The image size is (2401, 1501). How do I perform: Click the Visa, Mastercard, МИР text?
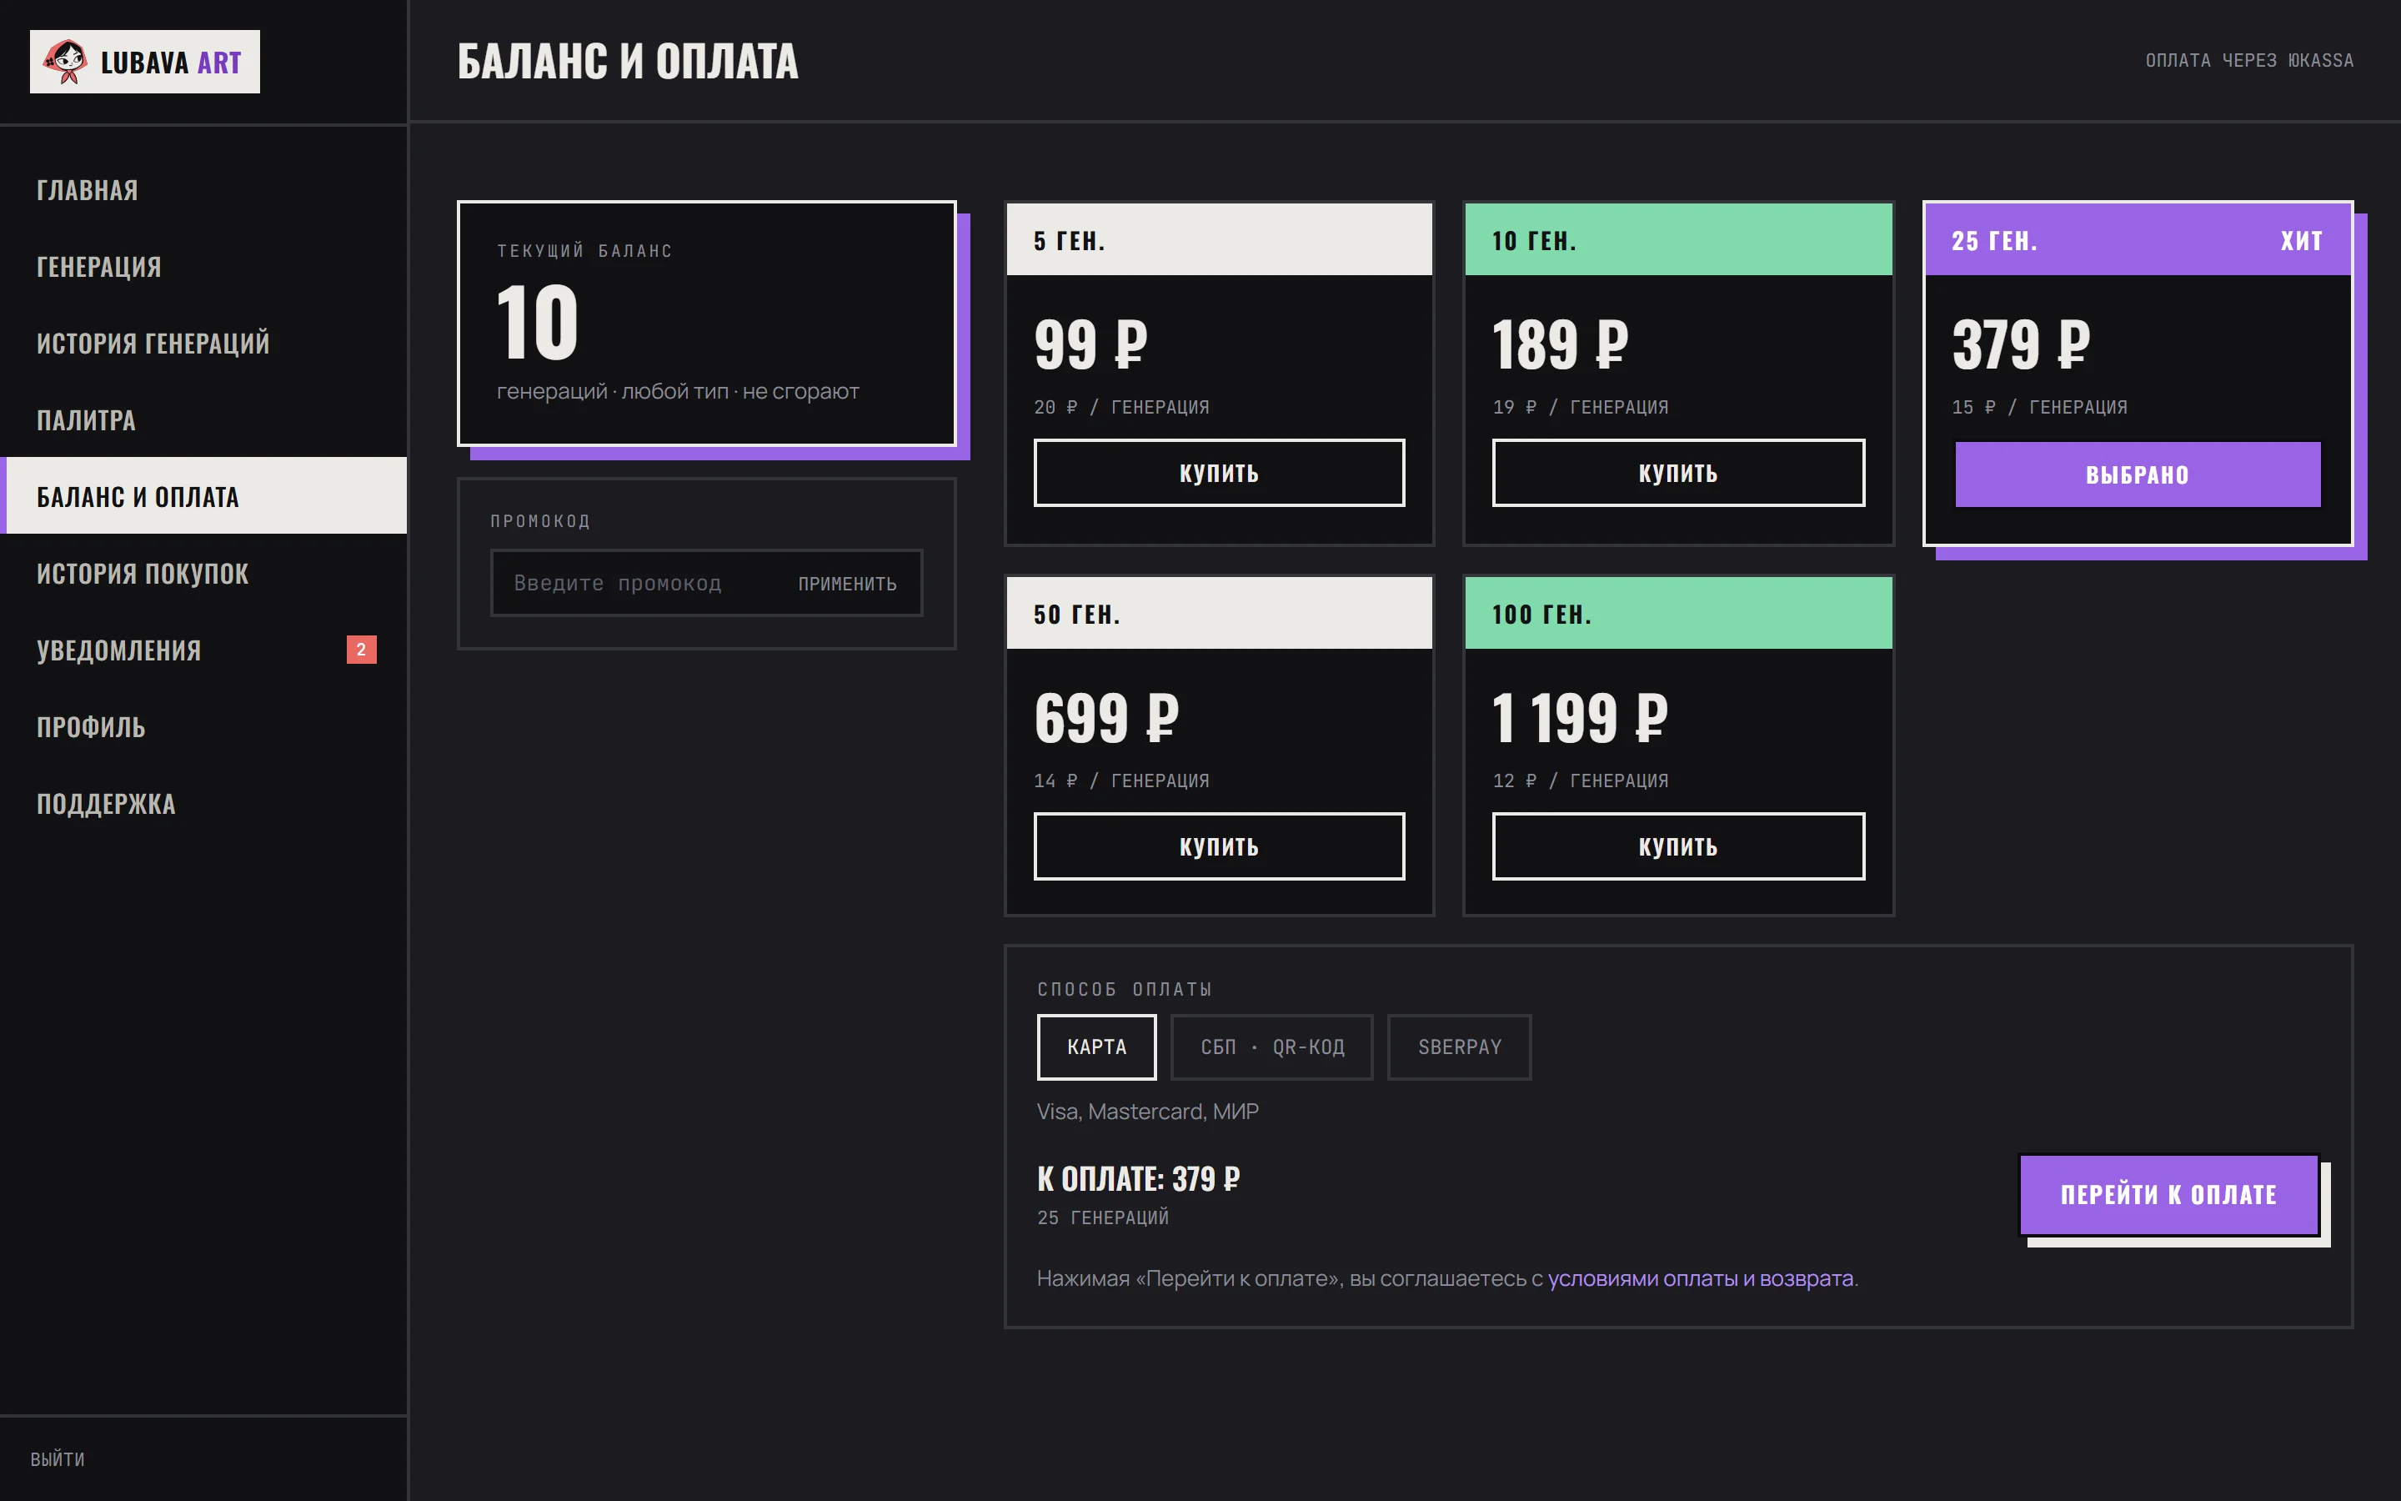(x=1147, y=1111)
